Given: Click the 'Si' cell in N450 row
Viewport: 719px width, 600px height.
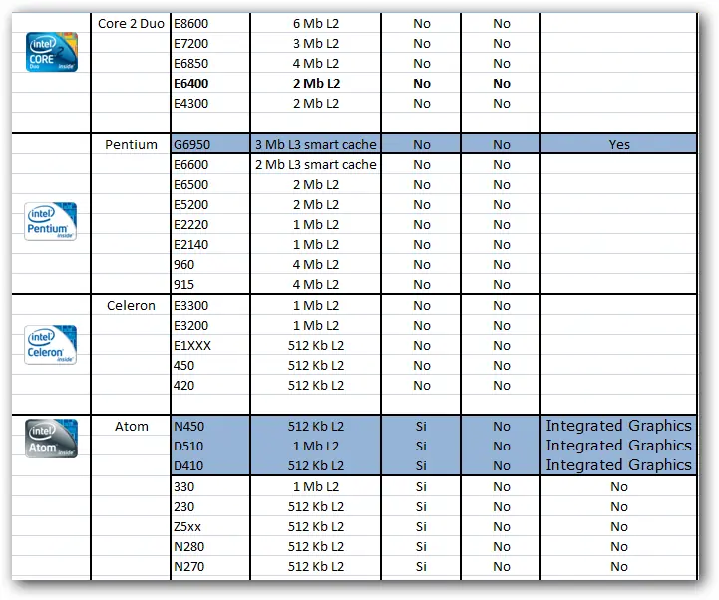Looking at the screenshot, I should pos(421,426).
